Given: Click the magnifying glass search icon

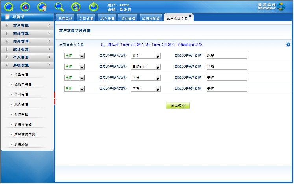Looking at the screenshot, I should [59, 7].
